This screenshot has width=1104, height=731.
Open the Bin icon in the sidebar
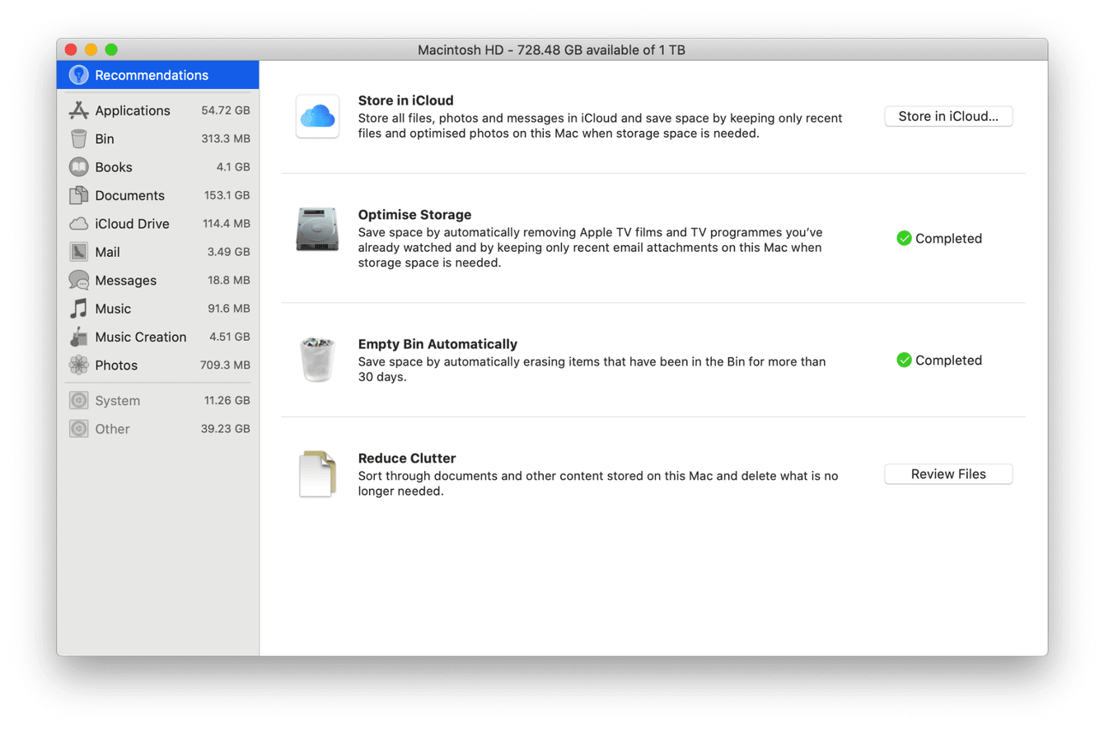tap(79, 138)
